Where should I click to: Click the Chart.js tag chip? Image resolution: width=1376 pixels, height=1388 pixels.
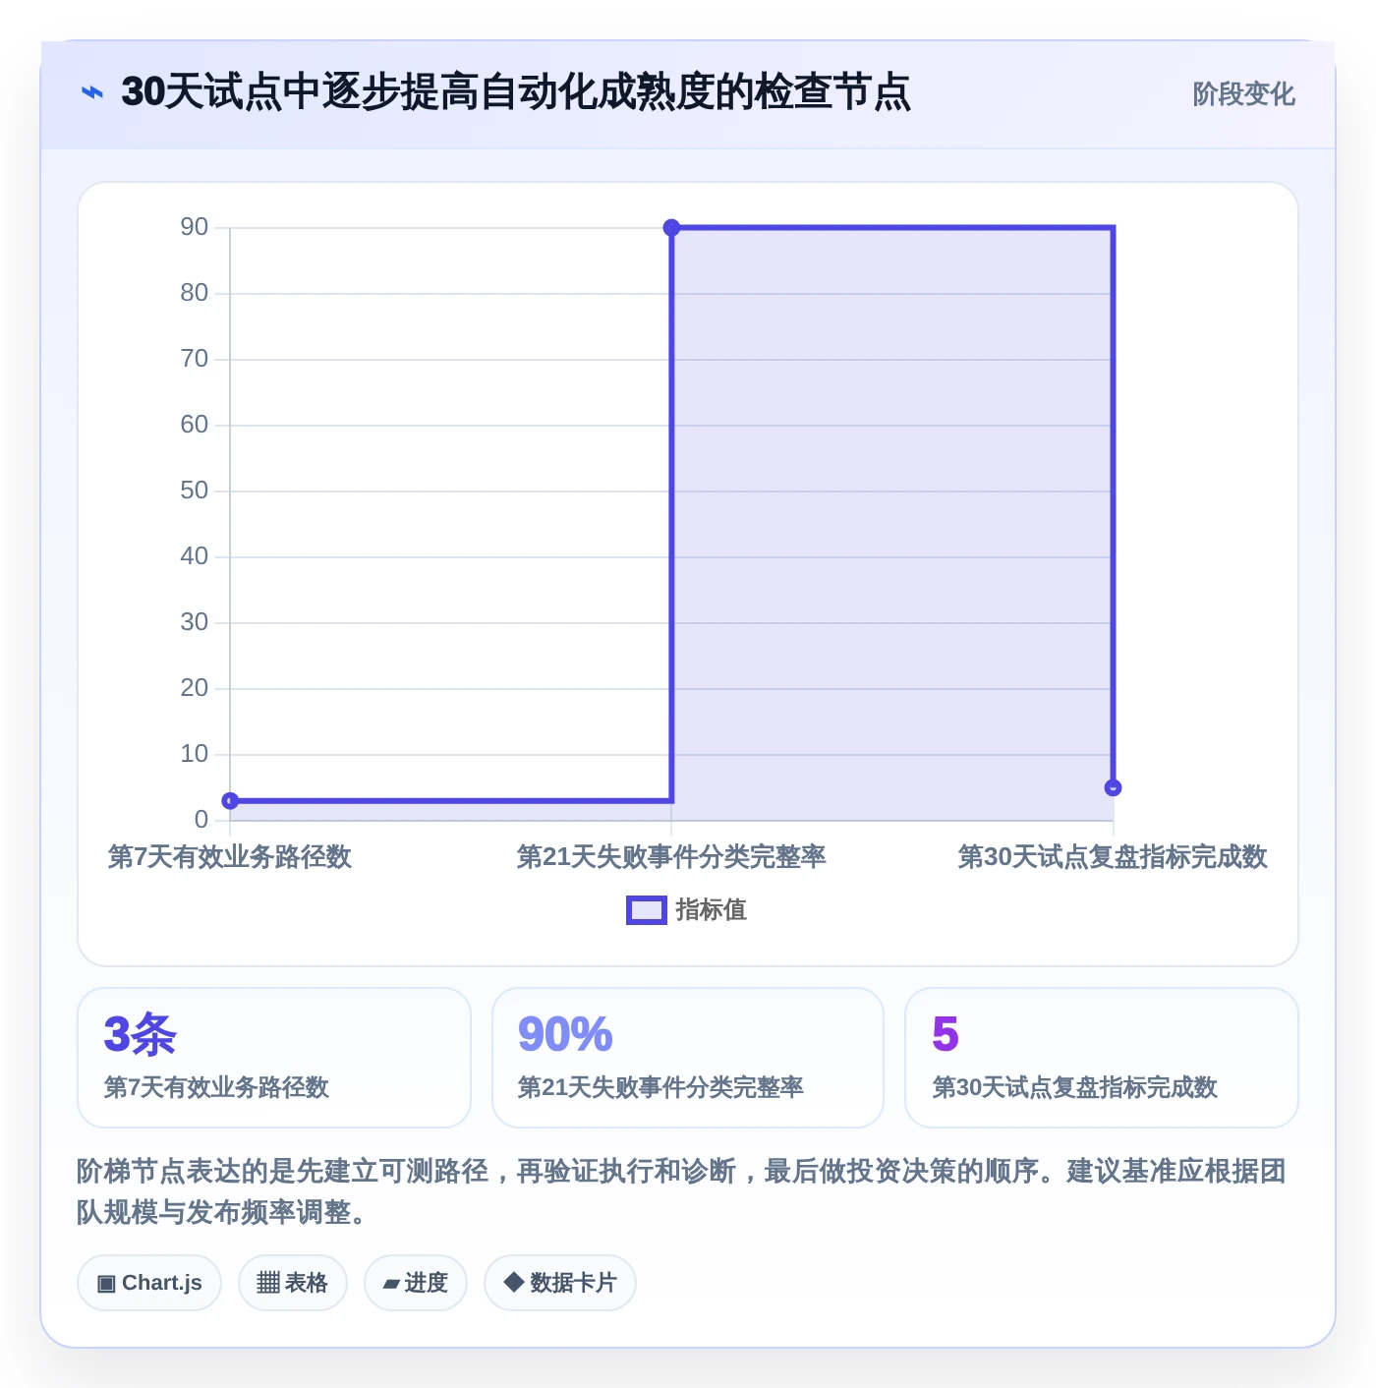149,1283
